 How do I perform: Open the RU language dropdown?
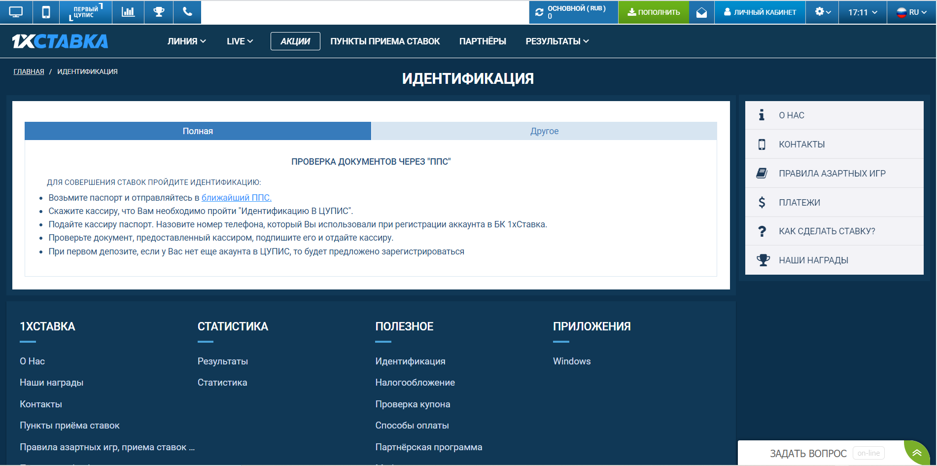(911, 12)
